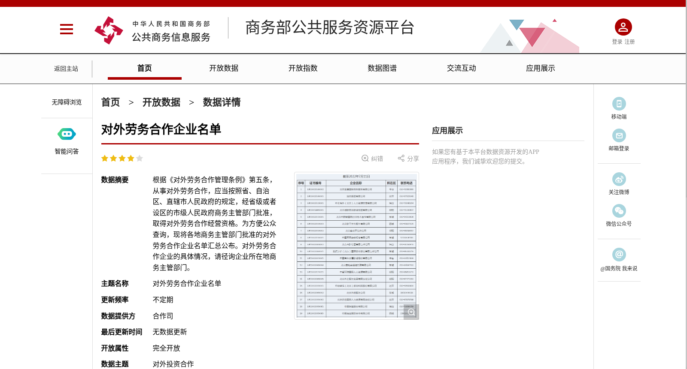Image resolution: width=687 pixels, height=369 pixels.
Task: Click the 分享 text label
Action: click(413, 159)
